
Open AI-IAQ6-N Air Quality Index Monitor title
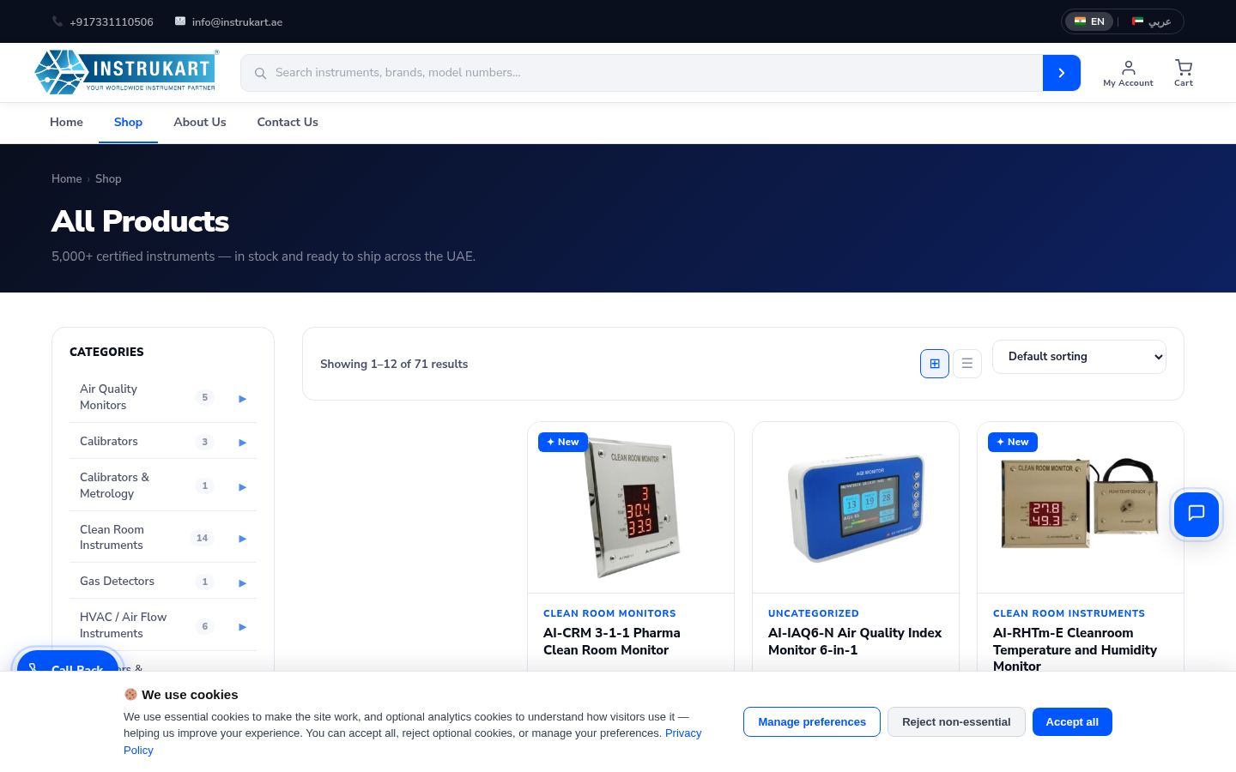tap(855, 642)
